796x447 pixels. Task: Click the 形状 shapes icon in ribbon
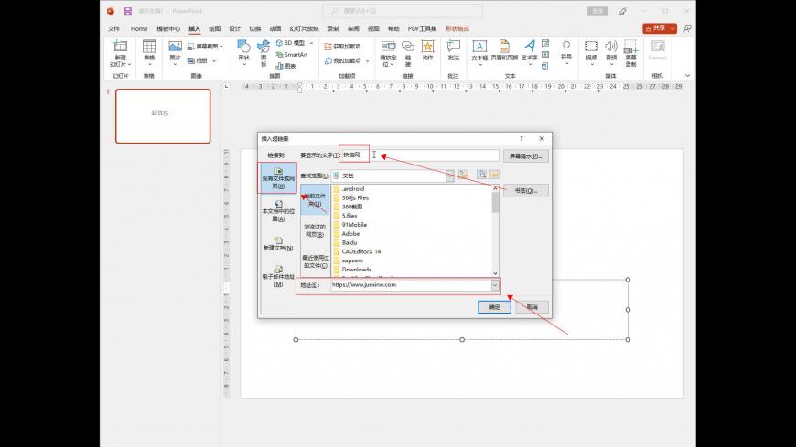click(243, 46)
